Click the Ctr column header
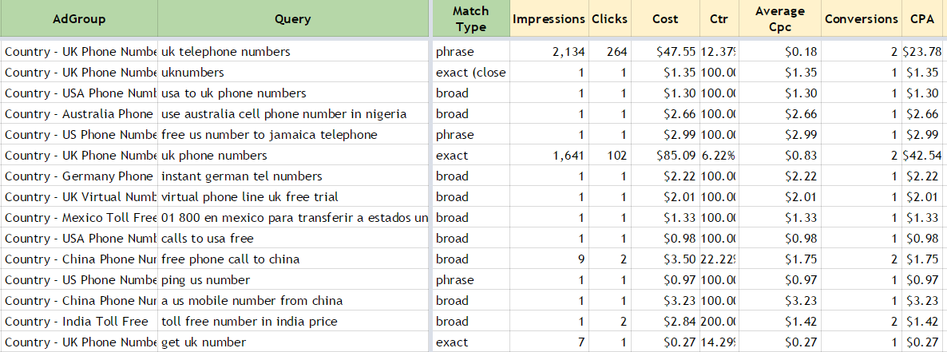The image size is (947, 352). tap(718, 19)
